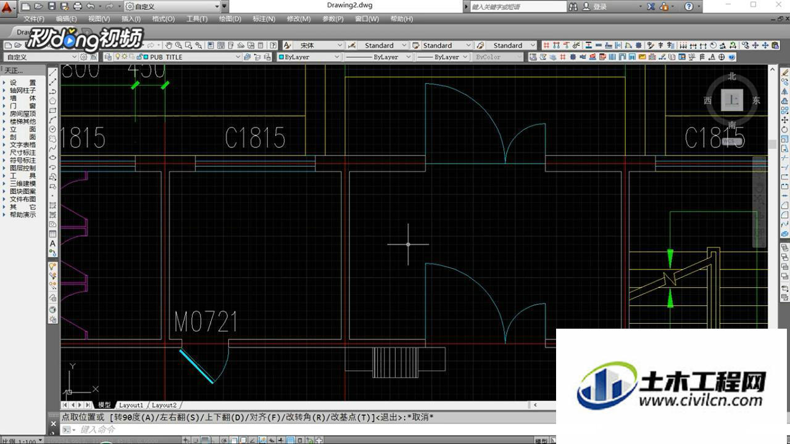Open the ByColor plot style swatch dropdown

click(x=498, y=57)
